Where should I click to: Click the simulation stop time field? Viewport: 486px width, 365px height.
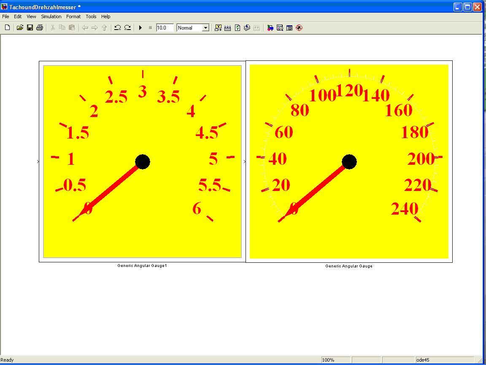point(165,28)
